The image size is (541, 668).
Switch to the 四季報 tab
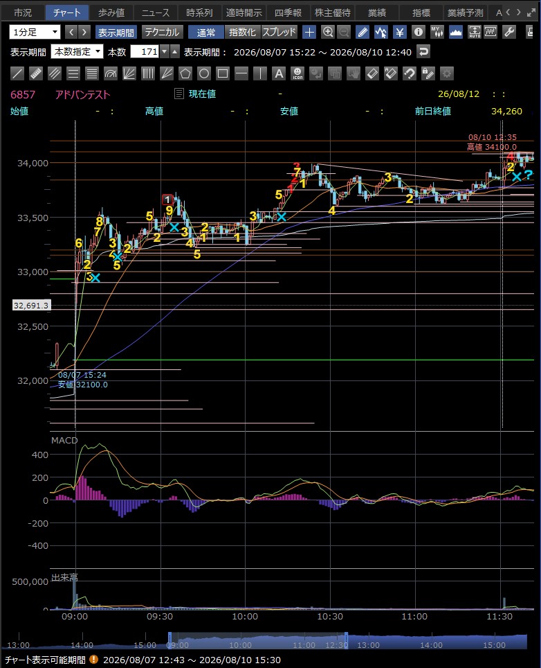click(288, 12)
